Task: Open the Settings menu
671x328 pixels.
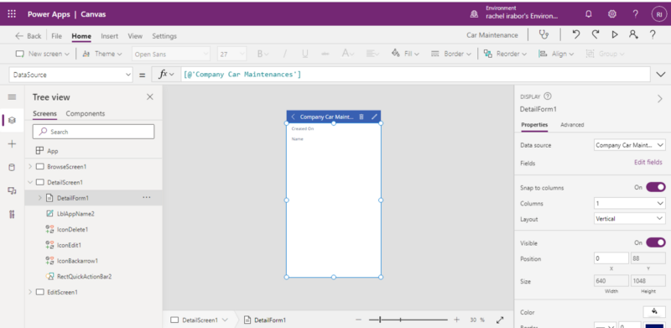Action: tap(164, 36)
